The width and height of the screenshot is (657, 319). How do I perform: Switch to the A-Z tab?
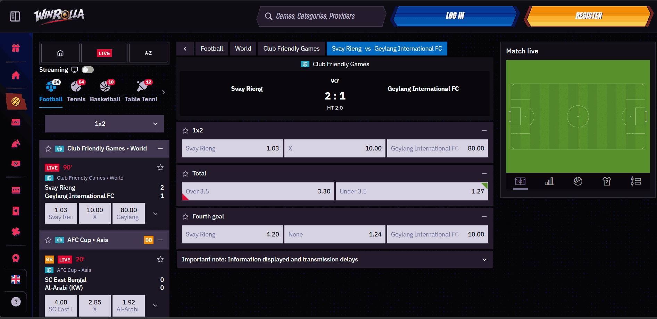pyautogui.click(x=148, y=53)
